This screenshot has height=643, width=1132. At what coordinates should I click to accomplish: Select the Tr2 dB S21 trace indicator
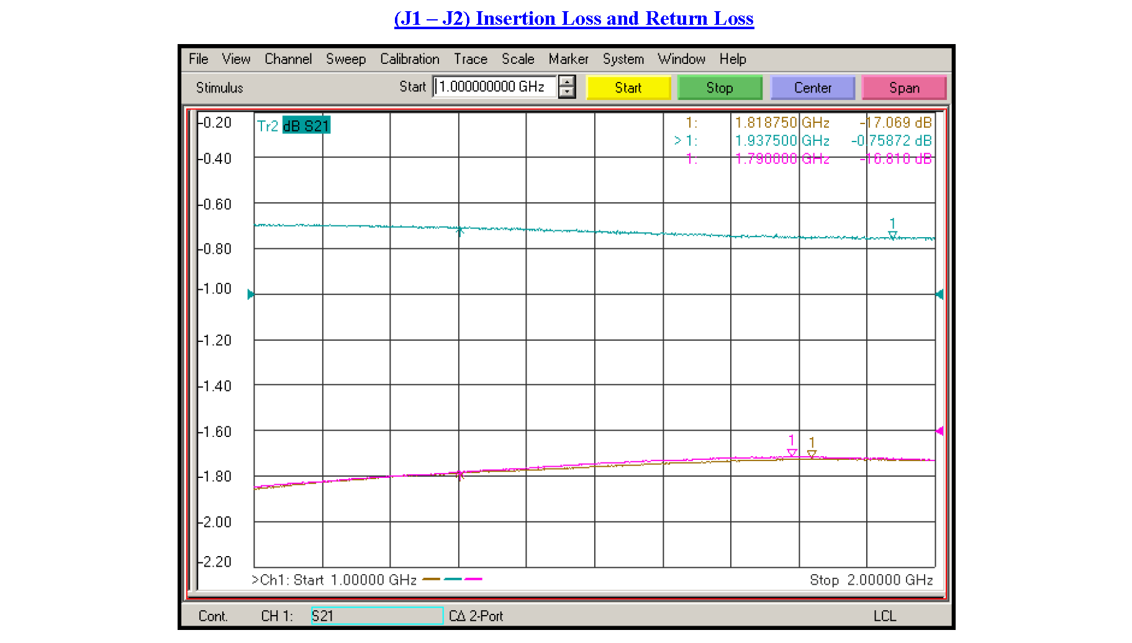[x=292, y=125]
